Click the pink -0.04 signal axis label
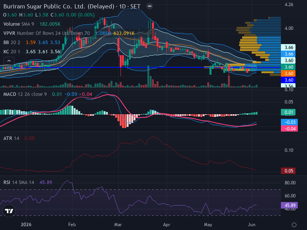 (289, 128)
